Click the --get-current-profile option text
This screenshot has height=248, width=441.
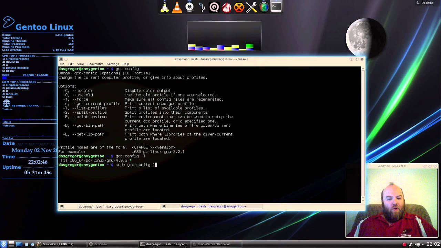point(96,104)
